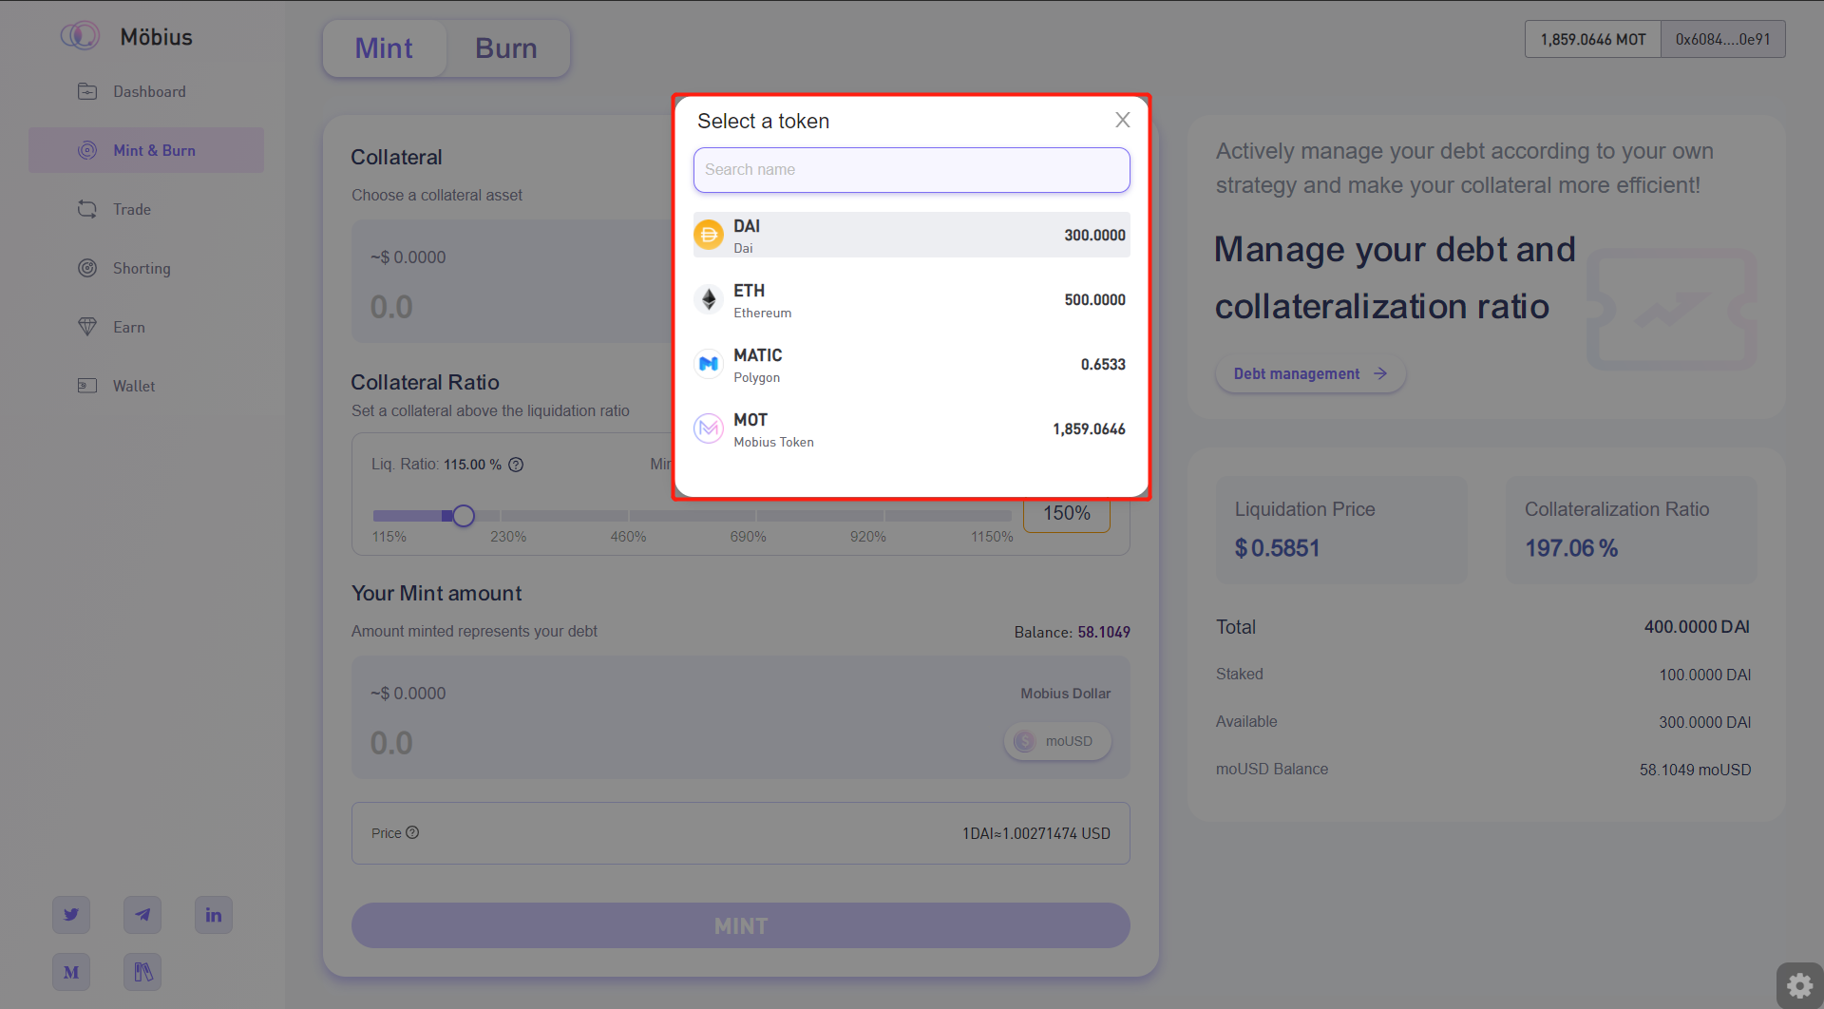Open the settings gear icon
This screenshot has width=1824, height=1009.
coord(1799,987)
